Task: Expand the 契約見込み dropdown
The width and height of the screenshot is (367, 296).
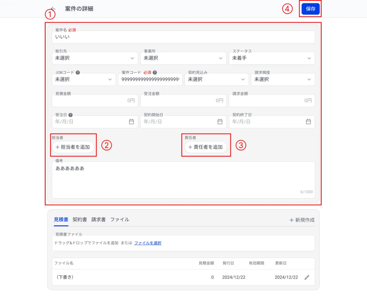Action: (x=216, y=79)
